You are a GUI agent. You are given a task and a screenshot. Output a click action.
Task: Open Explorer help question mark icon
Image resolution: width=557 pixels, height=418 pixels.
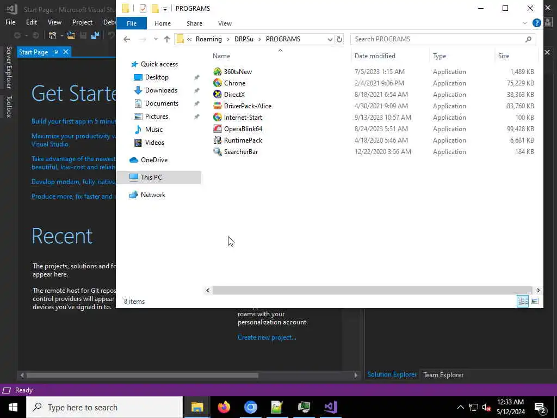pos(536,23)
